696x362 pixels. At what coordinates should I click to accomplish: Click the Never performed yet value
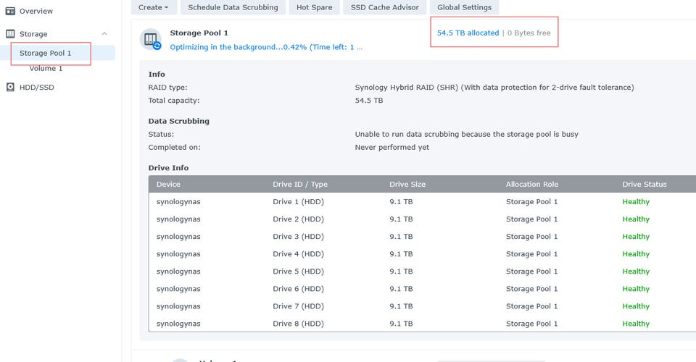point(392,147)
